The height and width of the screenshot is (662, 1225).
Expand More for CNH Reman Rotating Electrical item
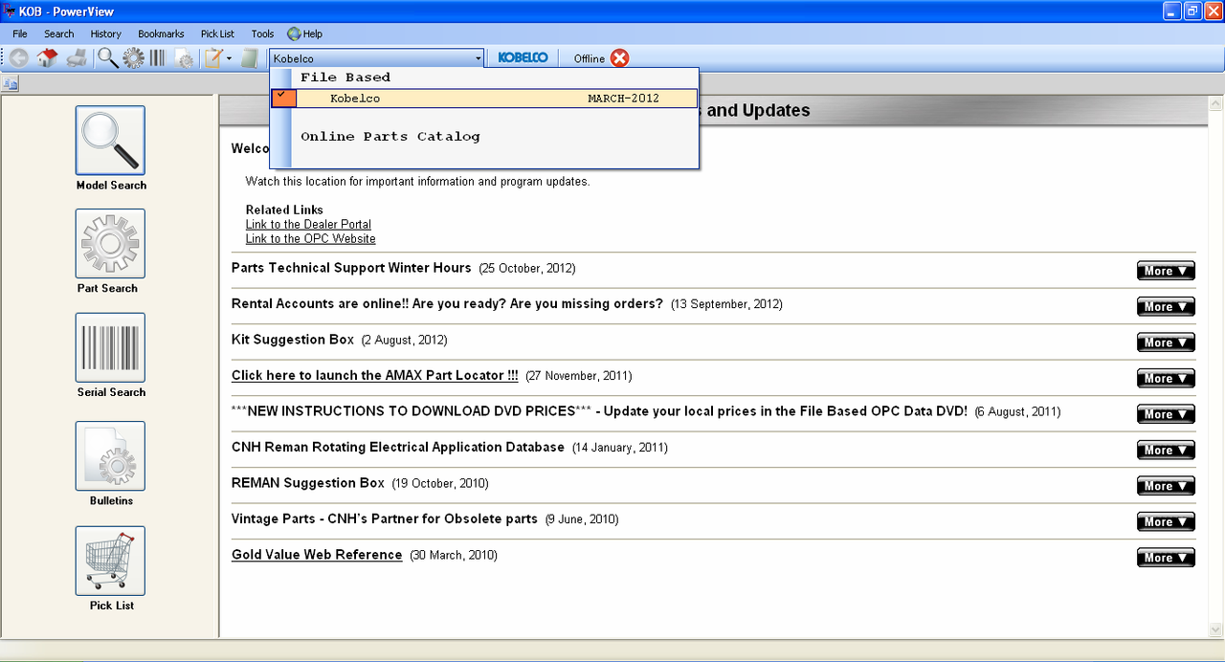1166,451
